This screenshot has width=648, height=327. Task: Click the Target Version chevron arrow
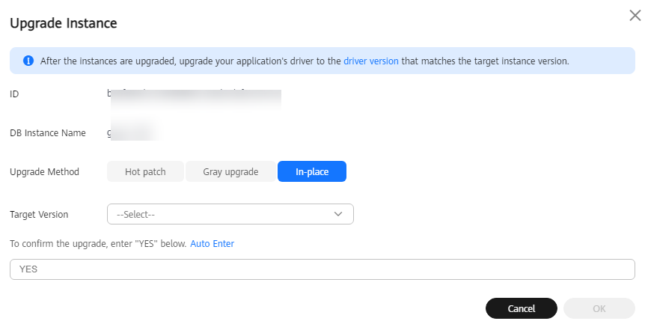pos(338,214)
